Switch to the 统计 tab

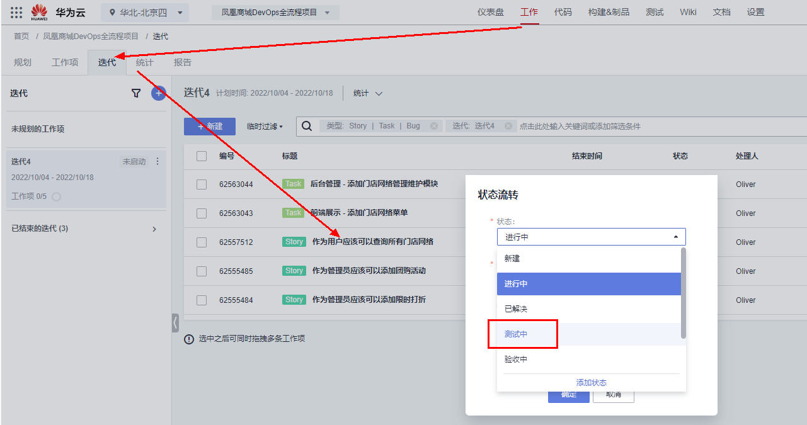144,62
